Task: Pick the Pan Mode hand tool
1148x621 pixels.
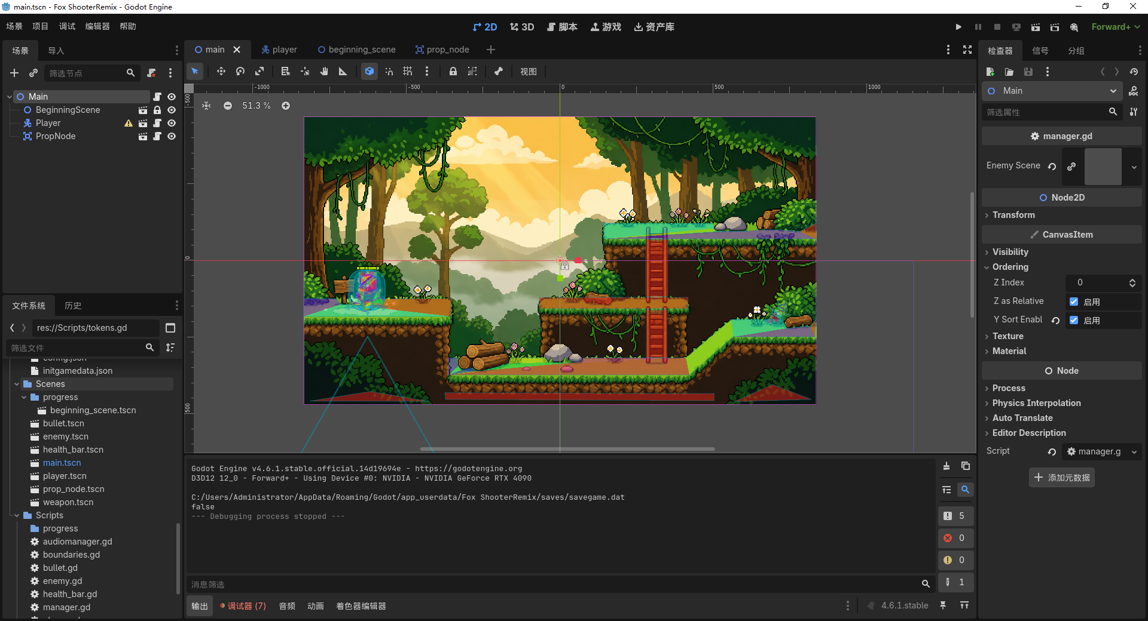Action: pos(324,72)
